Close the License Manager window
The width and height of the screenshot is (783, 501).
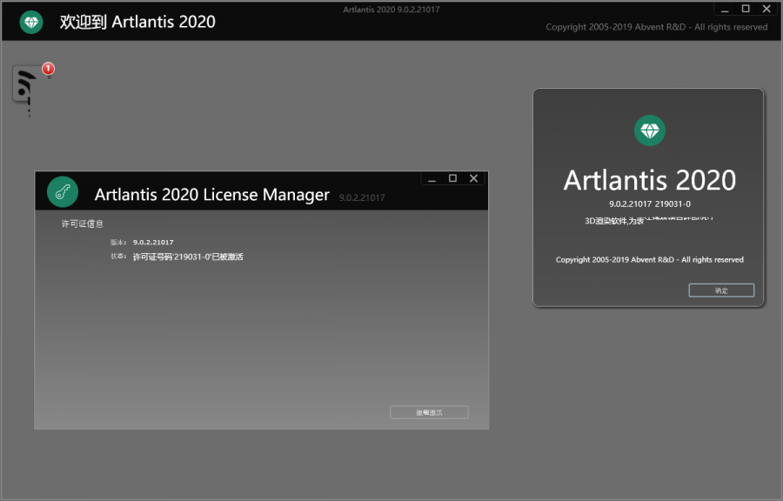click(473, 178)
